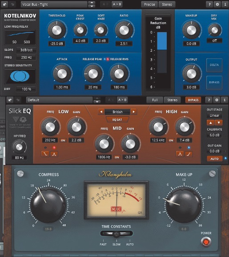The height and width of the screenshot is (257, 229).
Task: Click Kotelnikov threshold knob
Action: (57, 30)
